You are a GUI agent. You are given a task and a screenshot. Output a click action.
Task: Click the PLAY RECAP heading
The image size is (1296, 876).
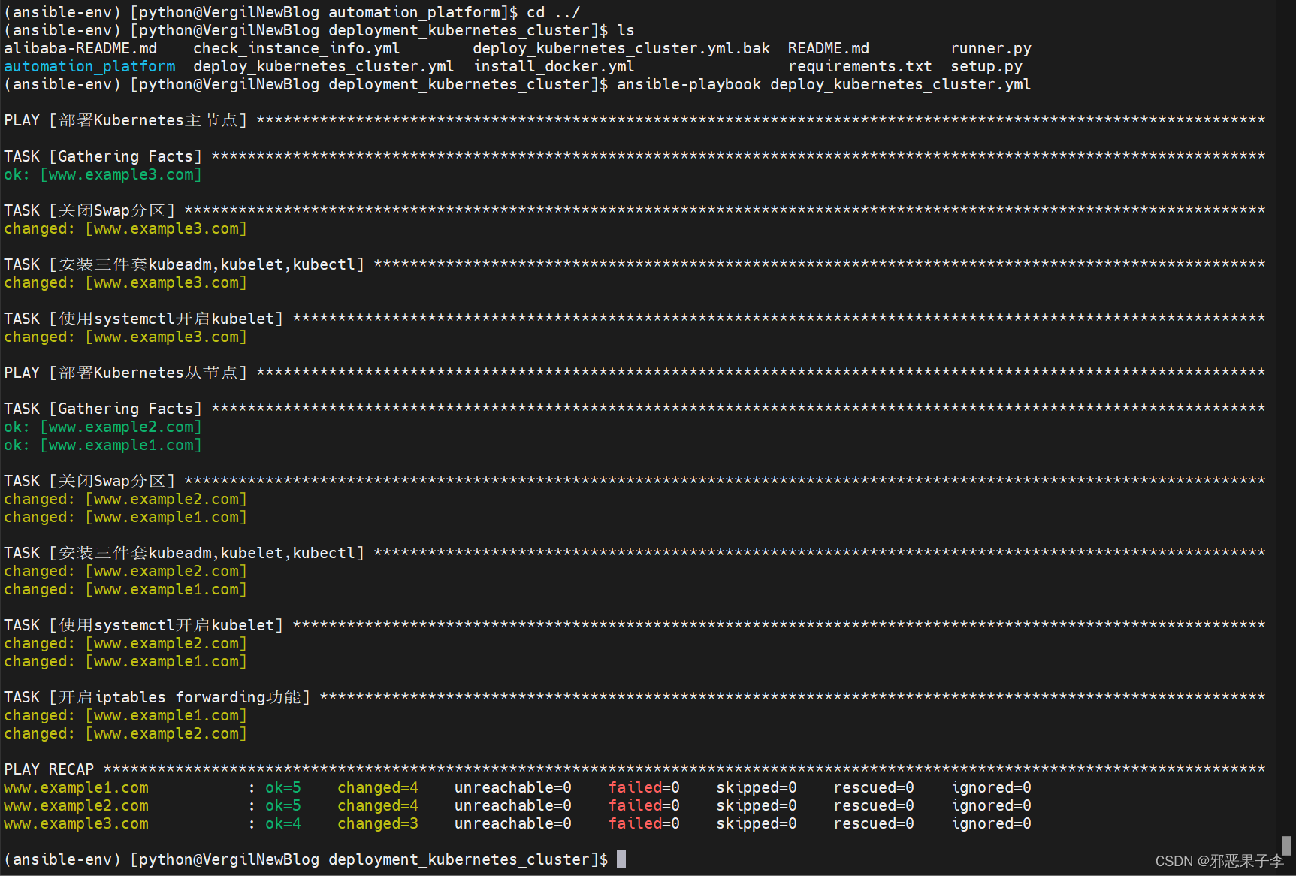click(49, 769)
